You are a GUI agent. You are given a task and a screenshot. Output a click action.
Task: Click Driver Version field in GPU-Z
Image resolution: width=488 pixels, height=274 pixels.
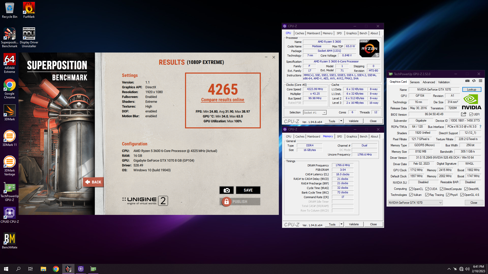coord(445,158)
